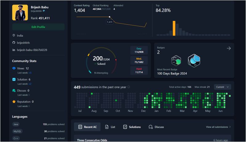
Task: Open Brijesh Babu profile avatar
Action: [x=20, y=13]
